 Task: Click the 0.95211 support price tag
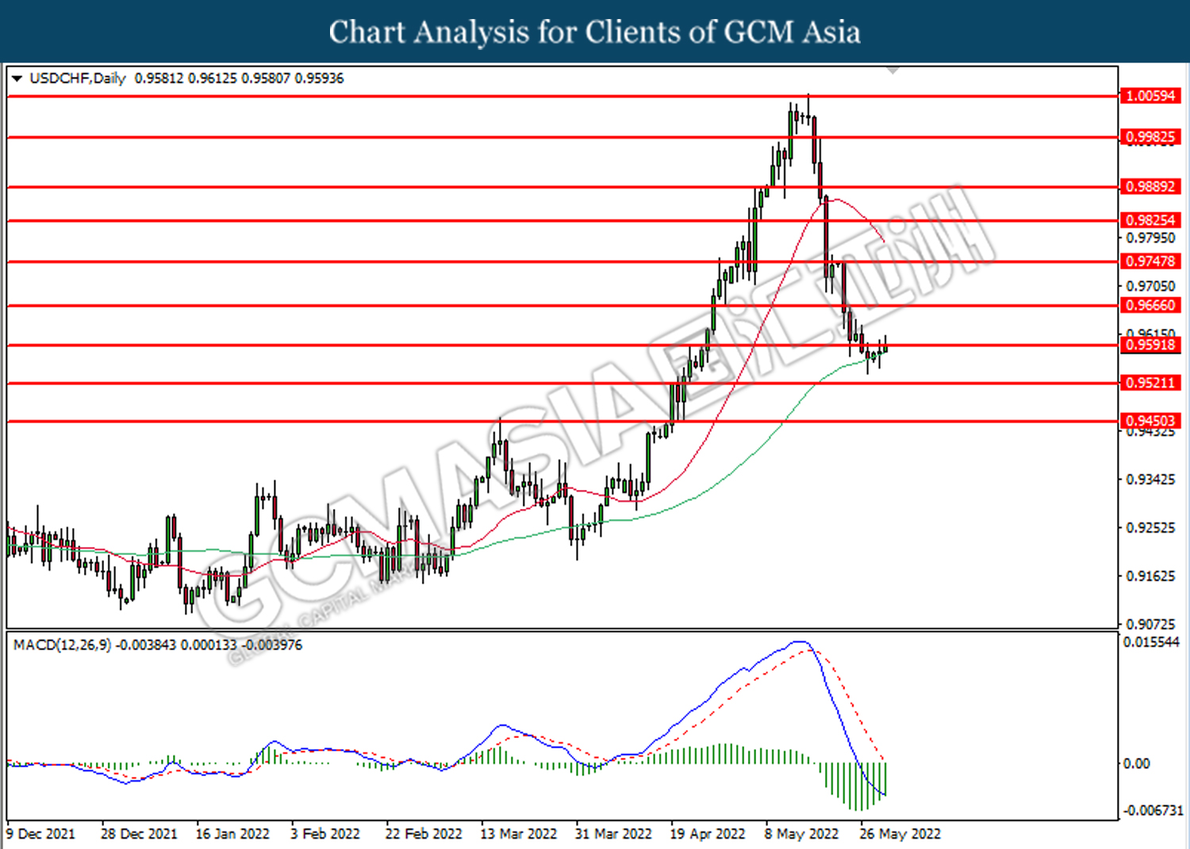tap(1150, 383)
